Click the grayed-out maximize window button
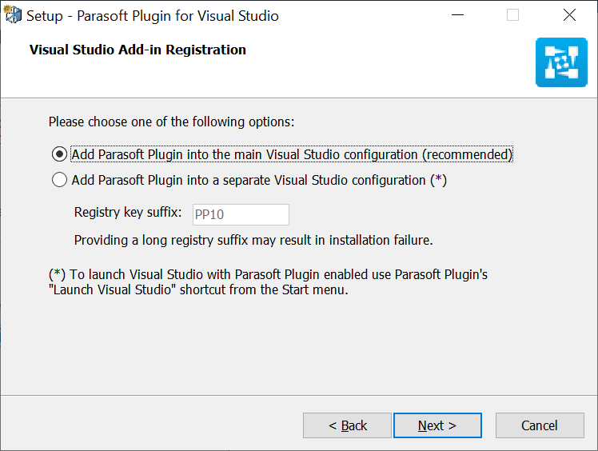The width and height of the screenshot is (598, 451). (512, 15)
